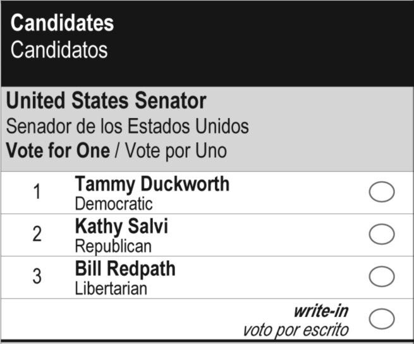Click the Democratic party label
This screenshot has width=414, height=344.
(x=114, y=204)
